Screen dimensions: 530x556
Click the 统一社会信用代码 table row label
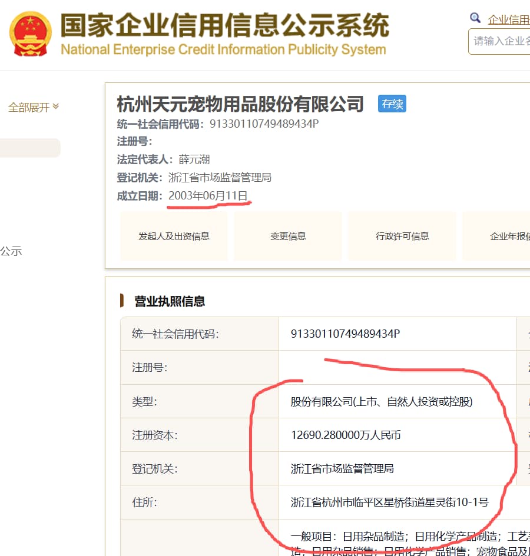pos(175,334)
